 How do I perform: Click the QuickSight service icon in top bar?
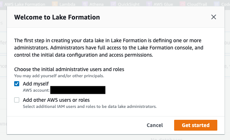click(x=113, y=4)
